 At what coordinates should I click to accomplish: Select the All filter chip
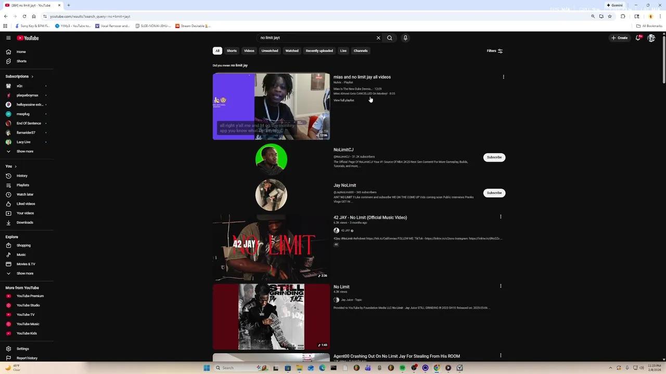[217, 51]
